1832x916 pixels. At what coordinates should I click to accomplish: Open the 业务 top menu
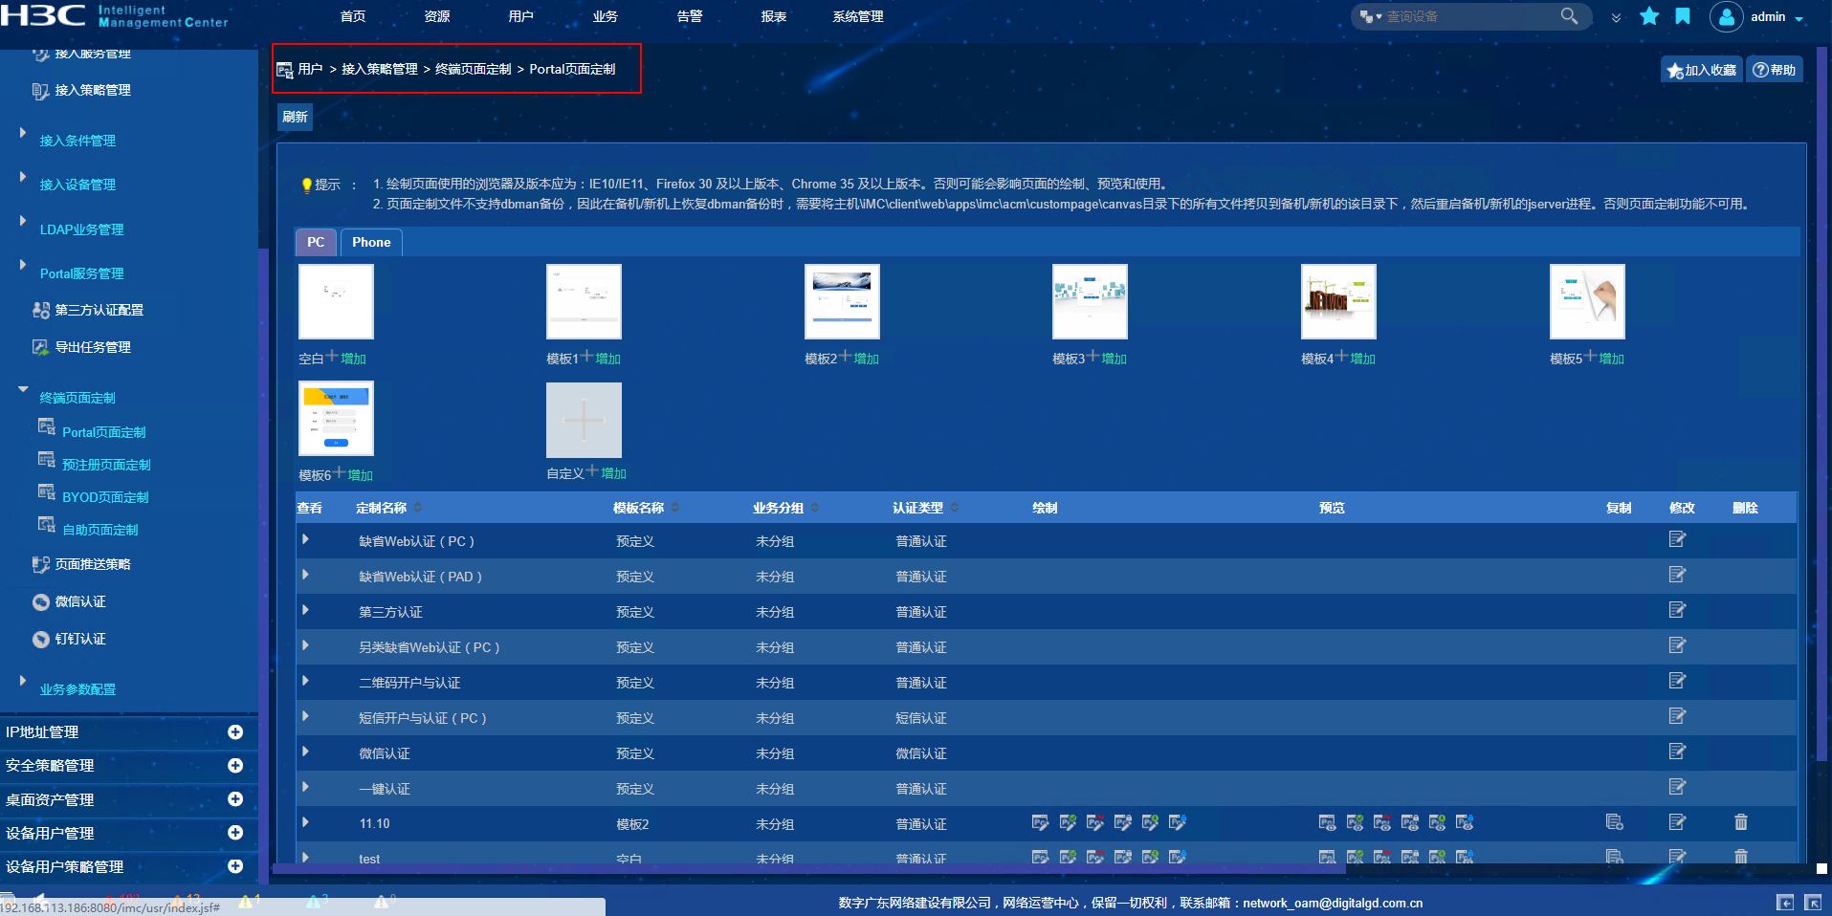[606, 16]
